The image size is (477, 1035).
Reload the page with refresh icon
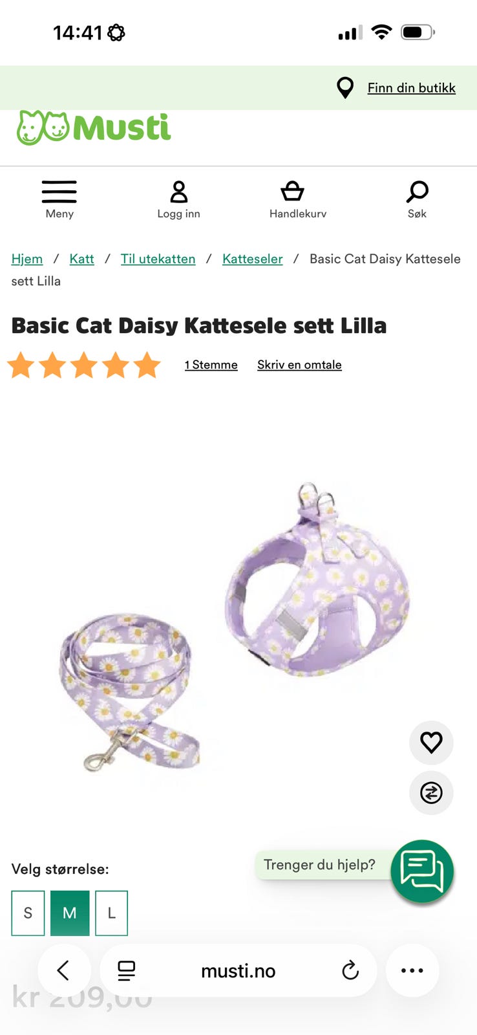(350, 970)
